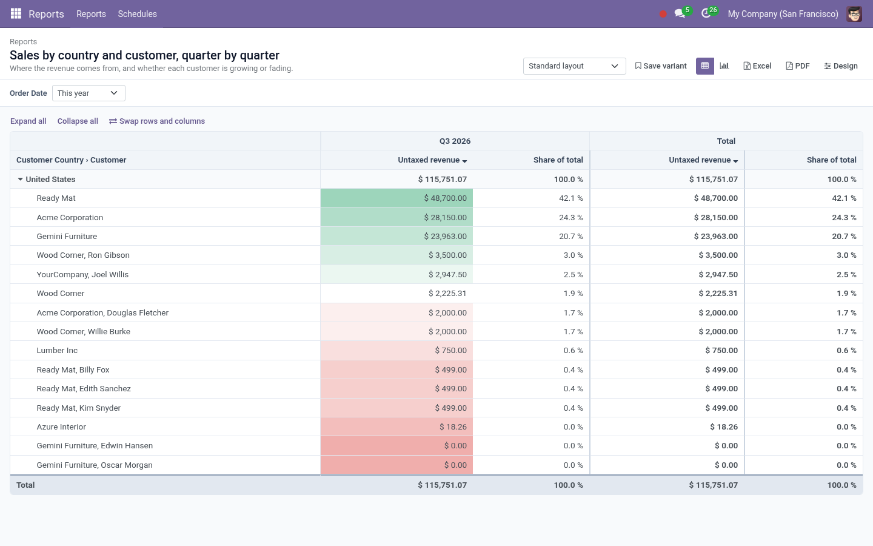Click the Reports app title

point(46,14)
